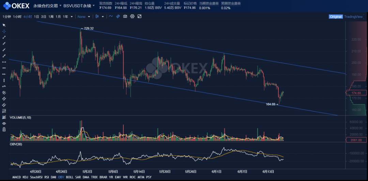Viewport: 368px width, 181px height.
Task: Enable the KDJ indicator
Action: 25,177
